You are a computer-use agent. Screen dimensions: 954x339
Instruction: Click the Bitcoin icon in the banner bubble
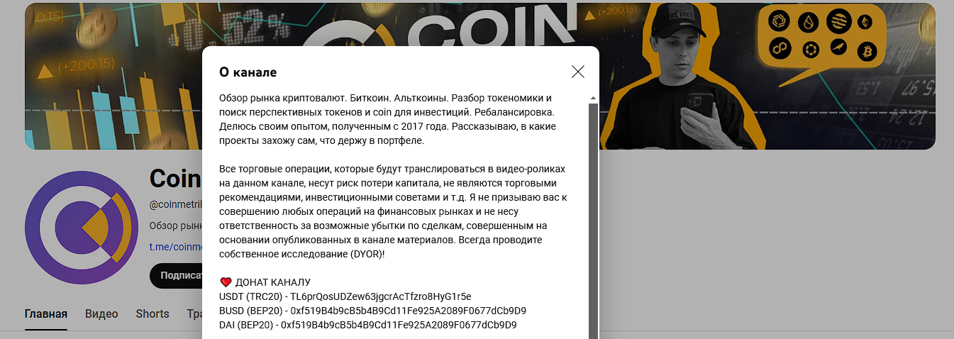click(x=866, y=51)
